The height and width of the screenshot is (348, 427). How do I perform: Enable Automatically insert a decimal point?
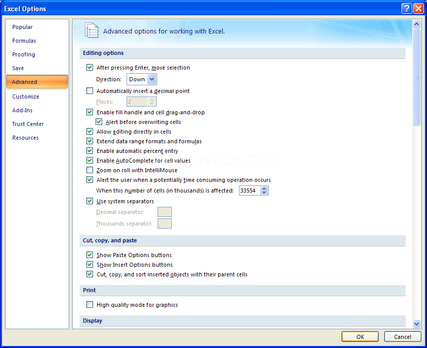tap(89, 91)
